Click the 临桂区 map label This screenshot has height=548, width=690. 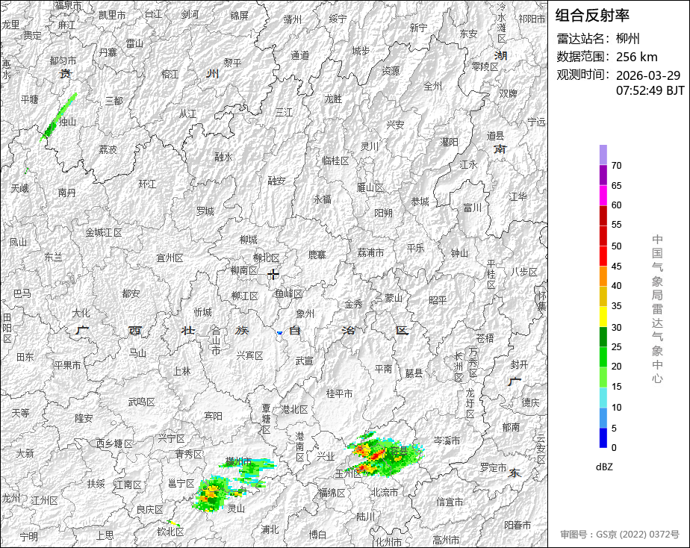click(336, 161)
